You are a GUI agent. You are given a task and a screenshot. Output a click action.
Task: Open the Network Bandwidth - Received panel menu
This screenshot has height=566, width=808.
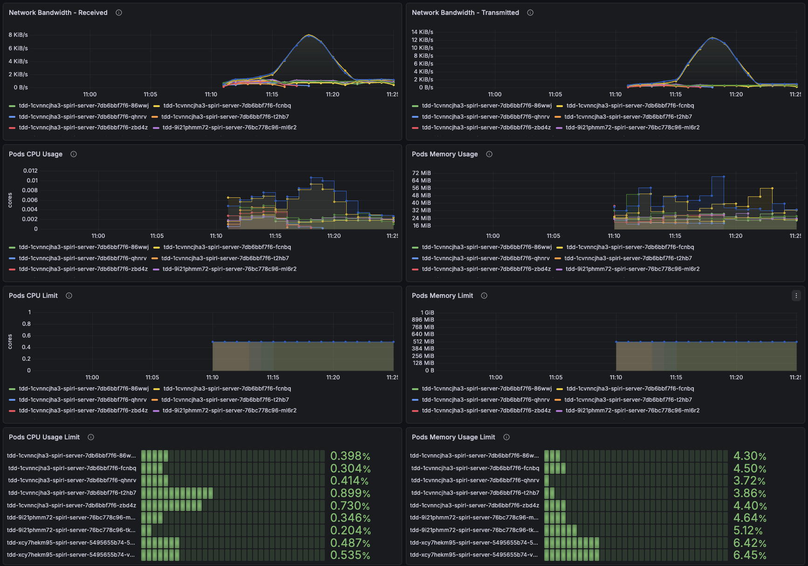[x=58, y=13]
